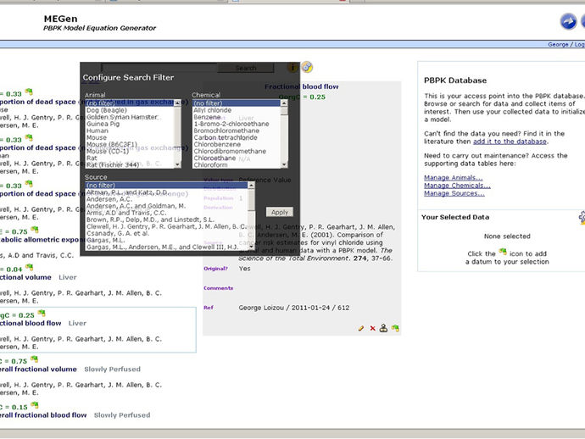Add the E = 0.75 value to selection

pyautogui.click(x=35, y=230)
